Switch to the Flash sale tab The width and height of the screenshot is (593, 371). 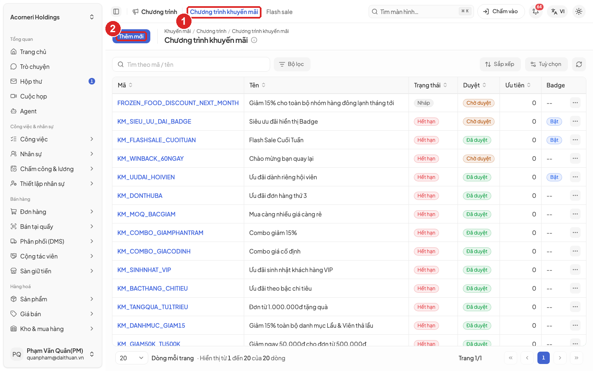[279, 12]
